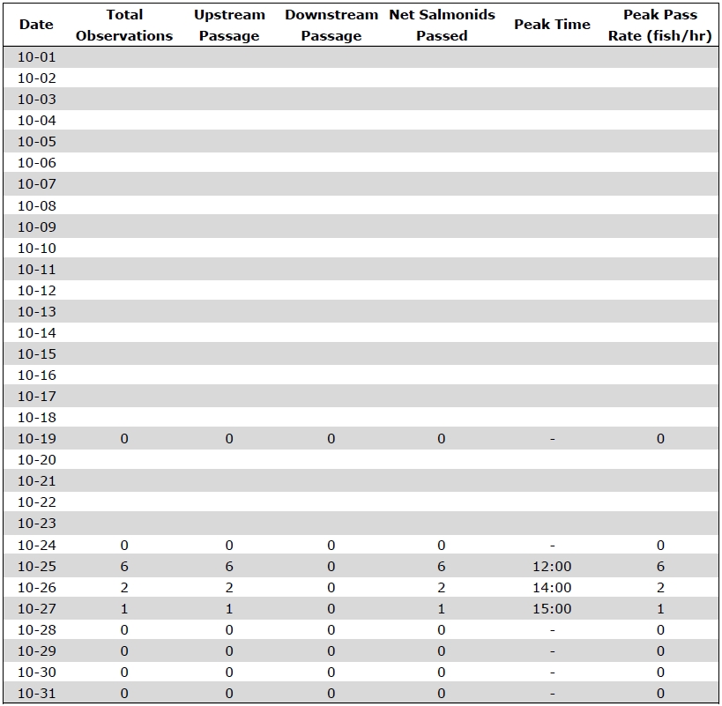The image size is (722, 706).
Task: Select the 10-06 date cell
Action: coord(37,163)
